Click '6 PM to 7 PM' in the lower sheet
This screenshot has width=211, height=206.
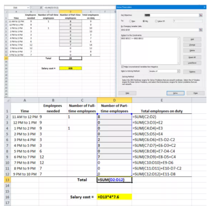point(25,157)
